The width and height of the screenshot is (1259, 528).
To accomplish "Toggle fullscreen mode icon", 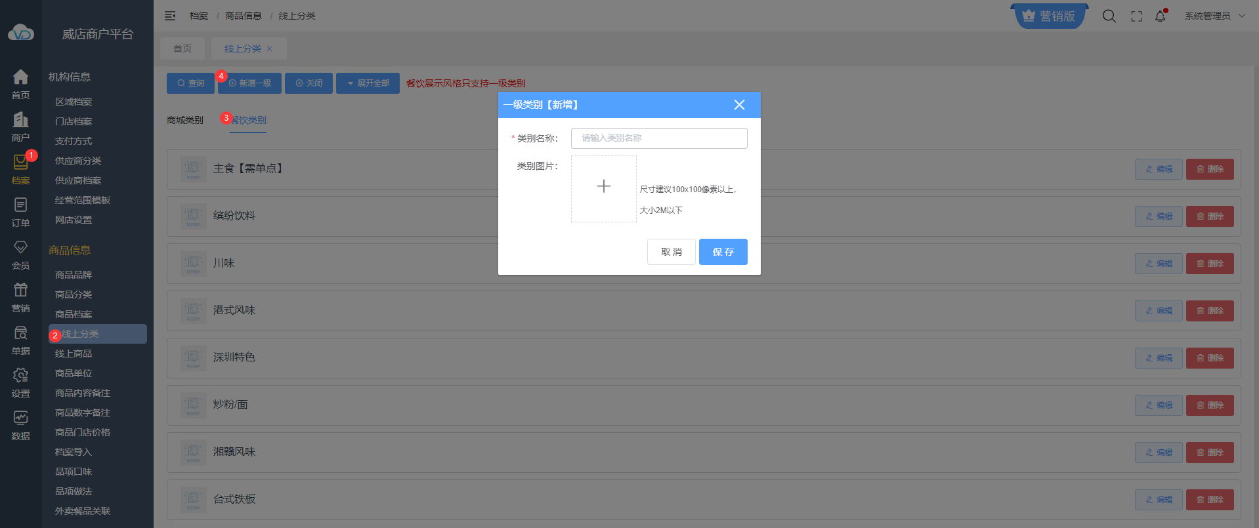I will pyautogui.click(x=1136, y=16).
